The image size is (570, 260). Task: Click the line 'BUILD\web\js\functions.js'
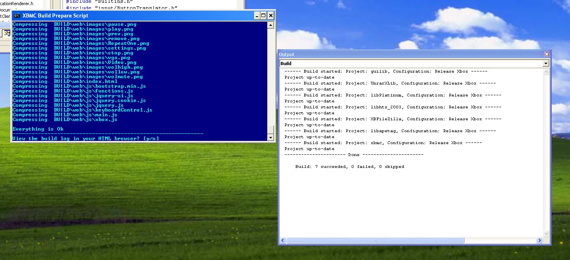pos(73,91)
